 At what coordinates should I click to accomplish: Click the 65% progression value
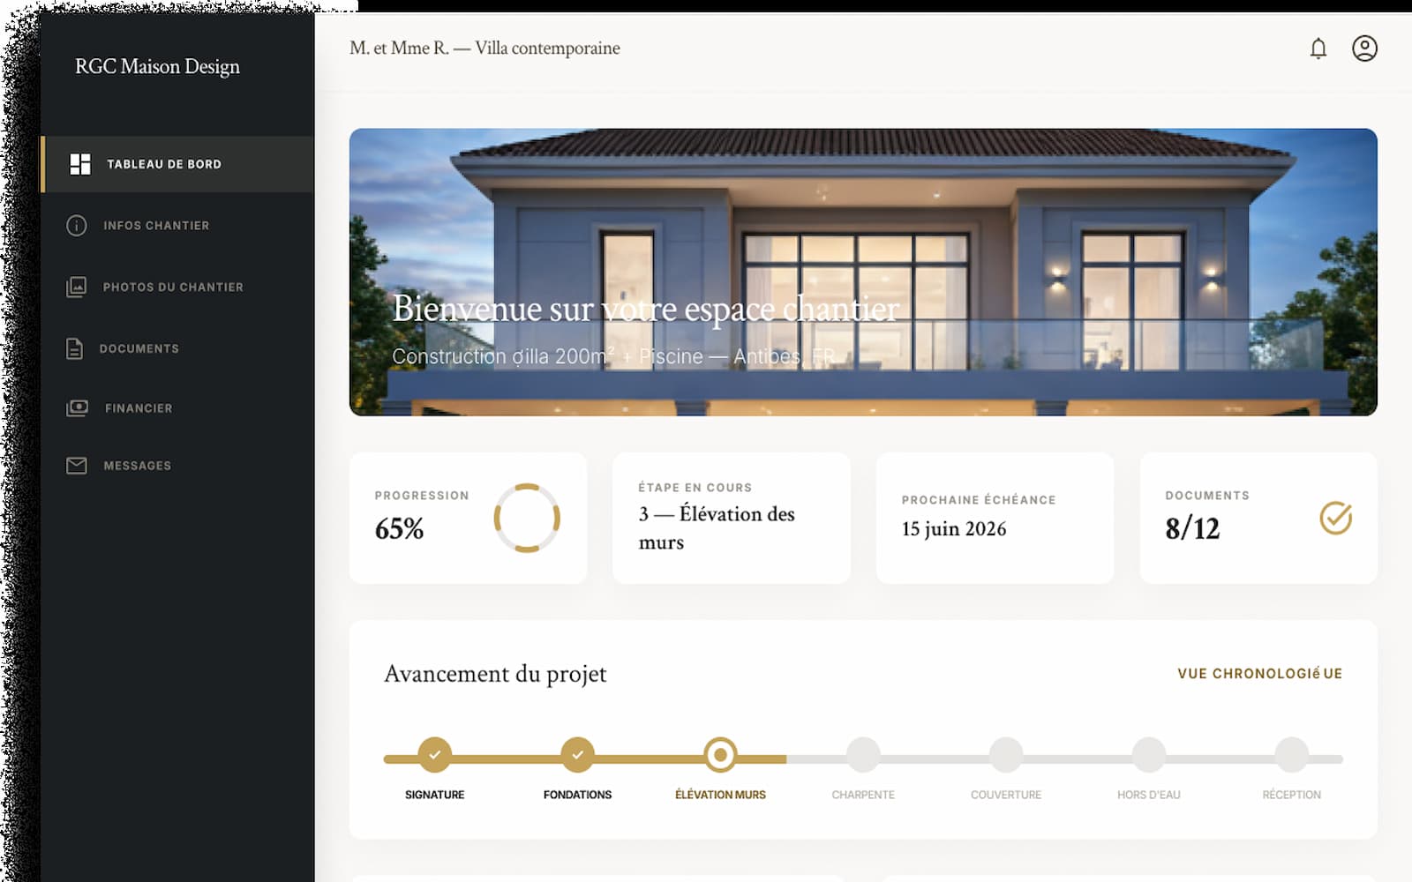tap(399, 529)
